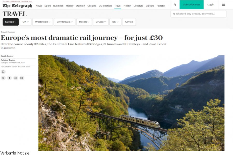Go to the Business section
233x155 pixels.
tap(58, 6)
